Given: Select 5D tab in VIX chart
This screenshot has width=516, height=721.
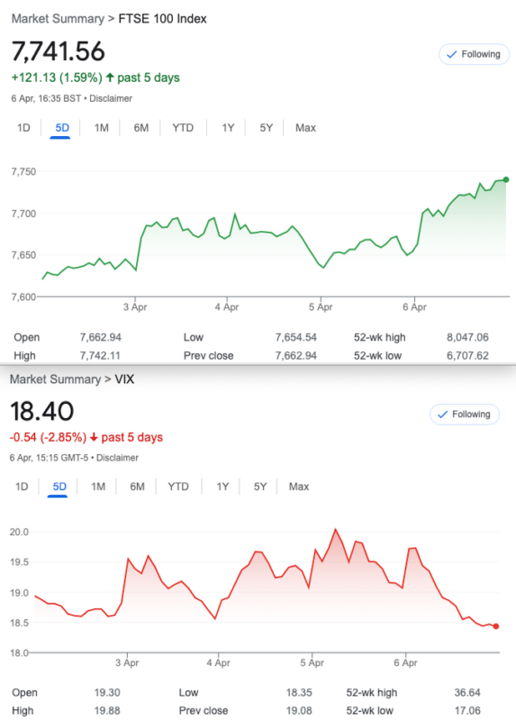Looking at the screenshot, I should [x=59, y=487].
